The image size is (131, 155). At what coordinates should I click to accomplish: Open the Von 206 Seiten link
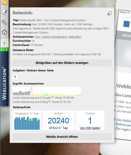click(90, 128)
